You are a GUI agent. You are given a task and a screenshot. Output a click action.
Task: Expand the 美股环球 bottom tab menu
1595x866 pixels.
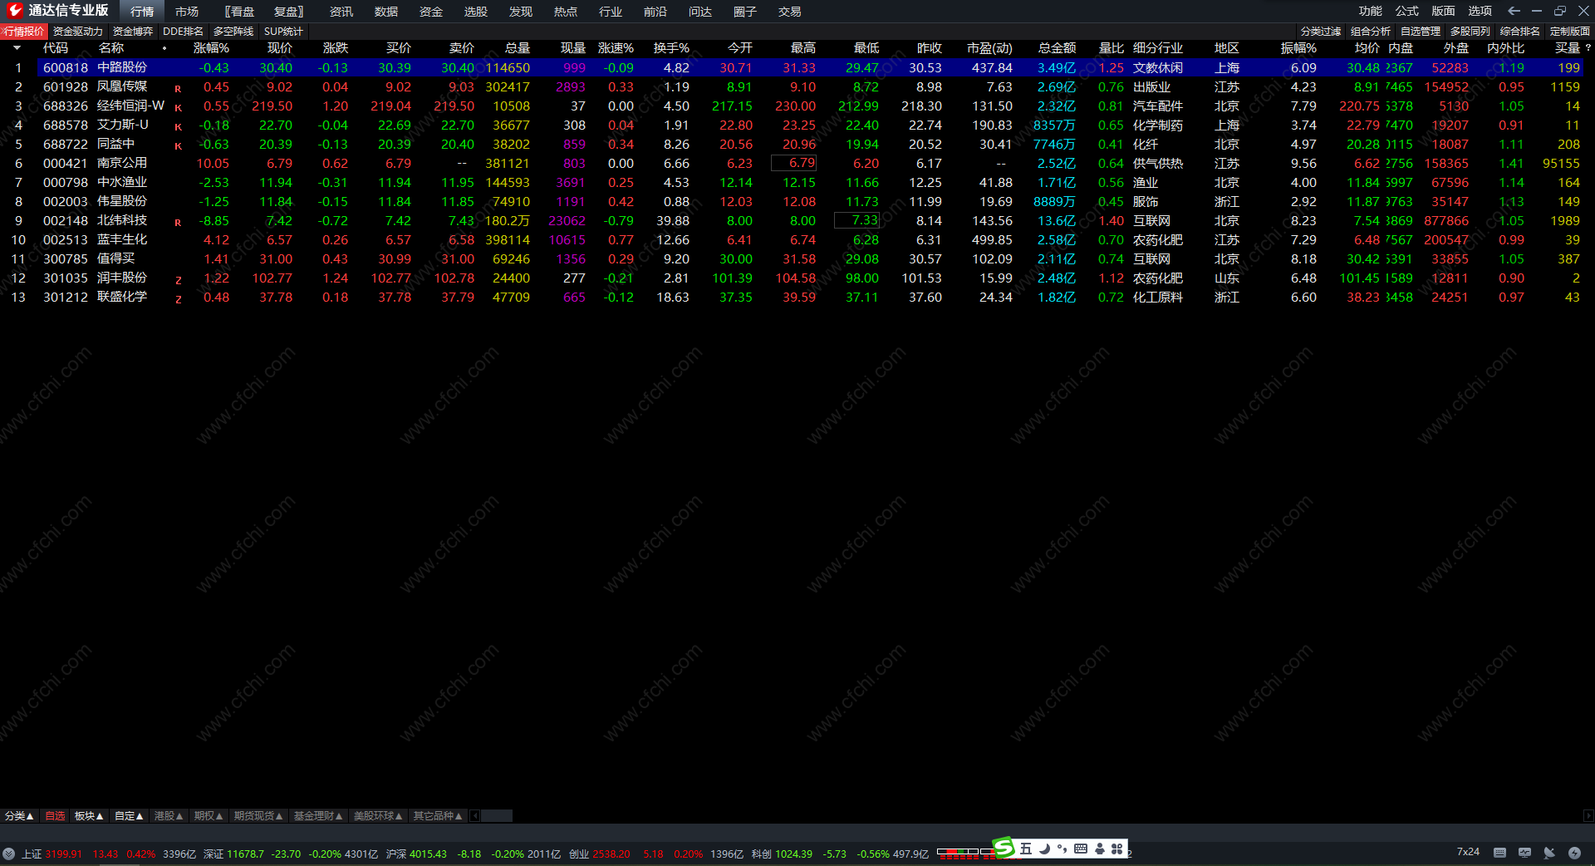[378, 816]
